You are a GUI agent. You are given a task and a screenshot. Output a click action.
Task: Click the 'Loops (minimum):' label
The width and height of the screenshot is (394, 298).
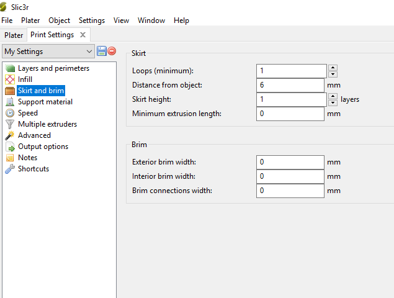163,71
